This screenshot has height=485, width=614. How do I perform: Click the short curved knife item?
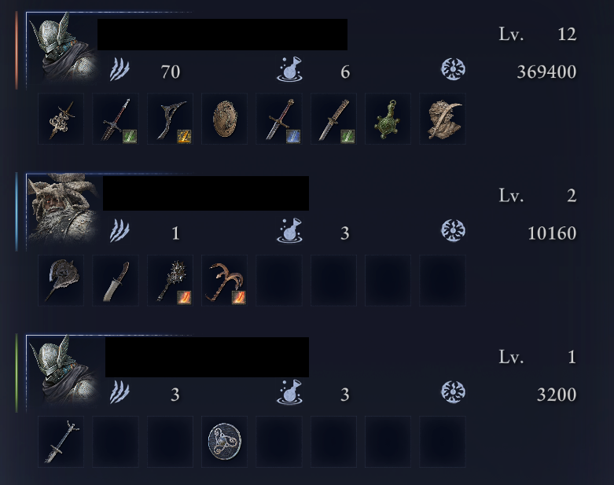[x=115, y=281]
